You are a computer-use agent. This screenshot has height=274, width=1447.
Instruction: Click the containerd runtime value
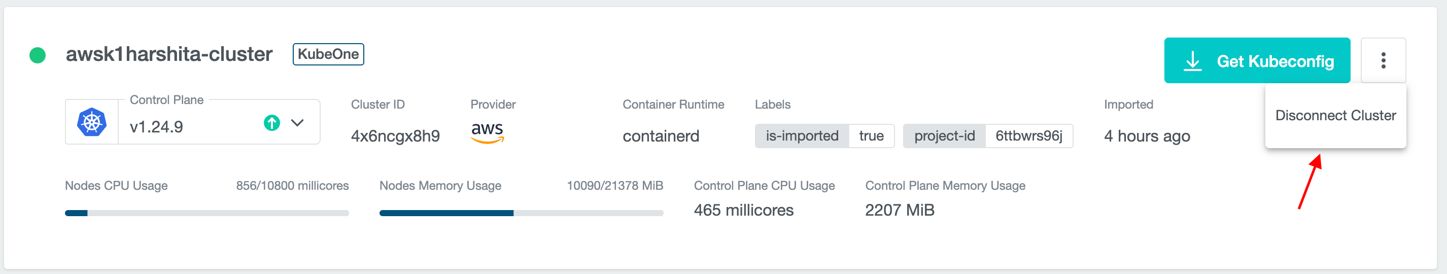point(661,136)
